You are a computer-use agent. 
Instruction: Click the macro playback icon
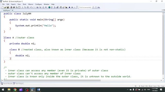pos(72,7)
